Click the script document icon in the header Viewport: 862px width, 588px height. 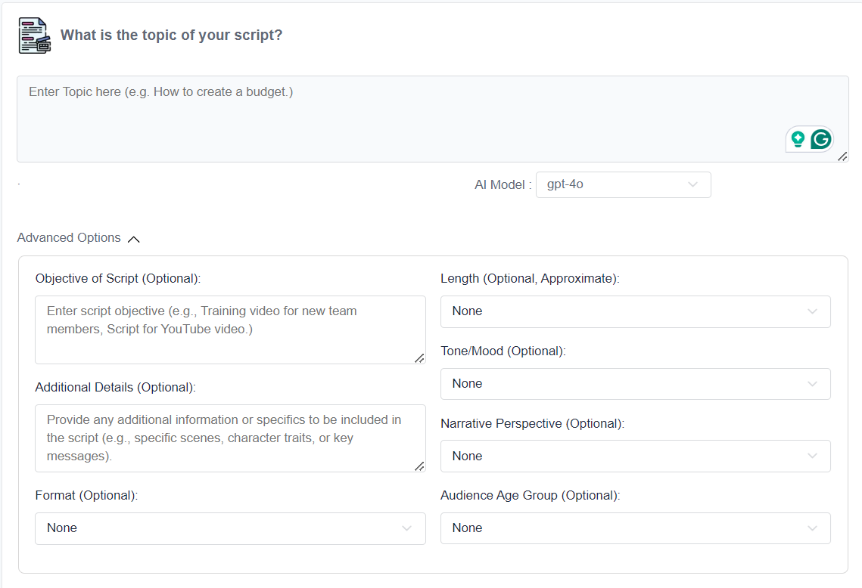pyautogui.click(x=33, y=35)
